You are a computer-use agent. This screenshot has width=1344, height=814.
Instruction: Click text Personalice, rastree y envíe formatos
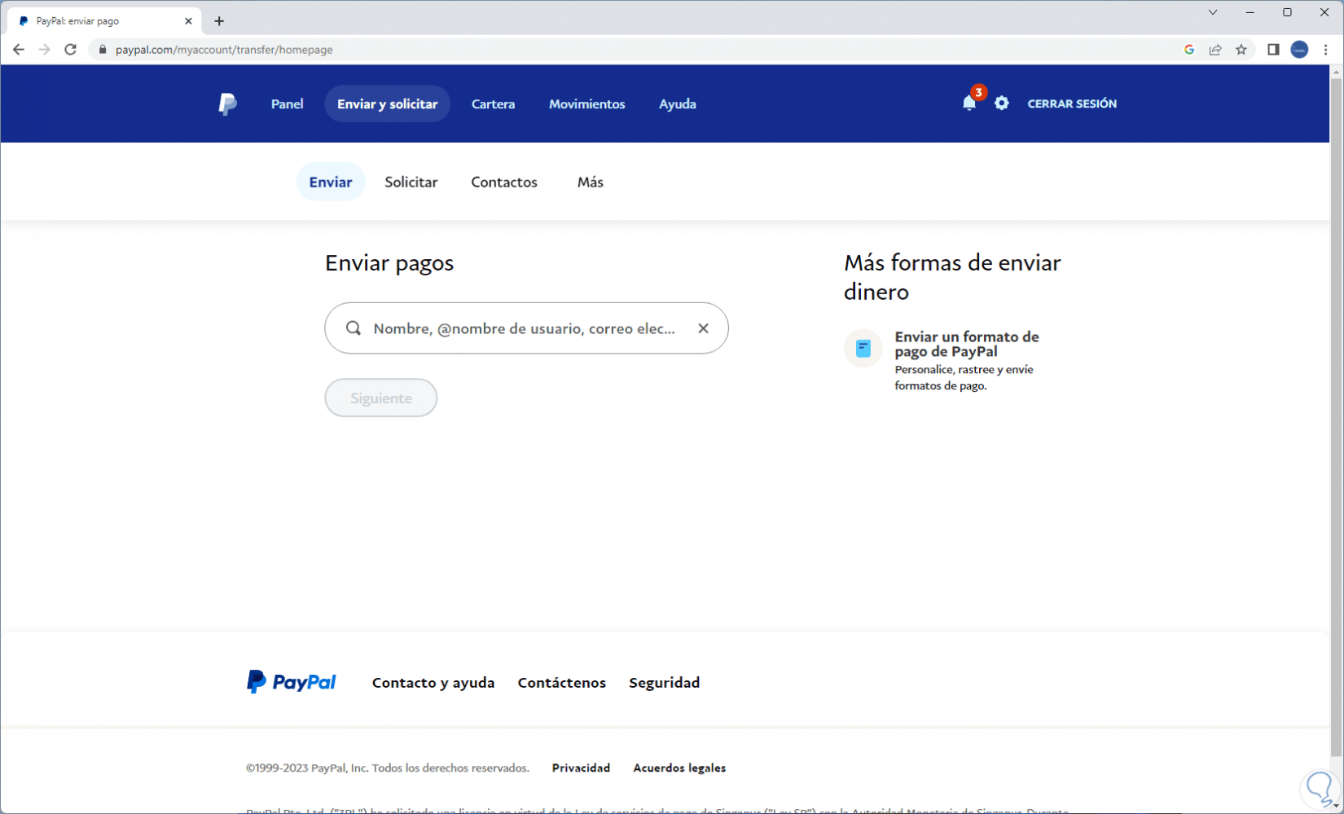(x=964, y=377)
